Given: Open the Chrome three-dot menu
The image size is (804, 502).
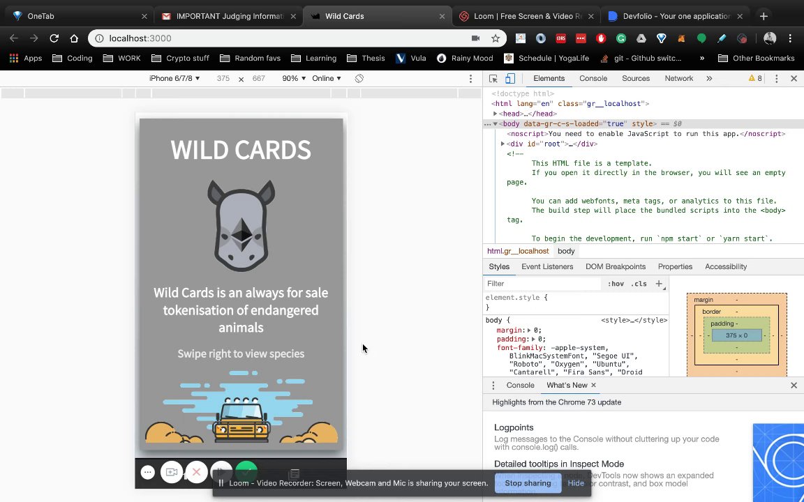Looking at the screenshot, I should [x=790, y=38].
